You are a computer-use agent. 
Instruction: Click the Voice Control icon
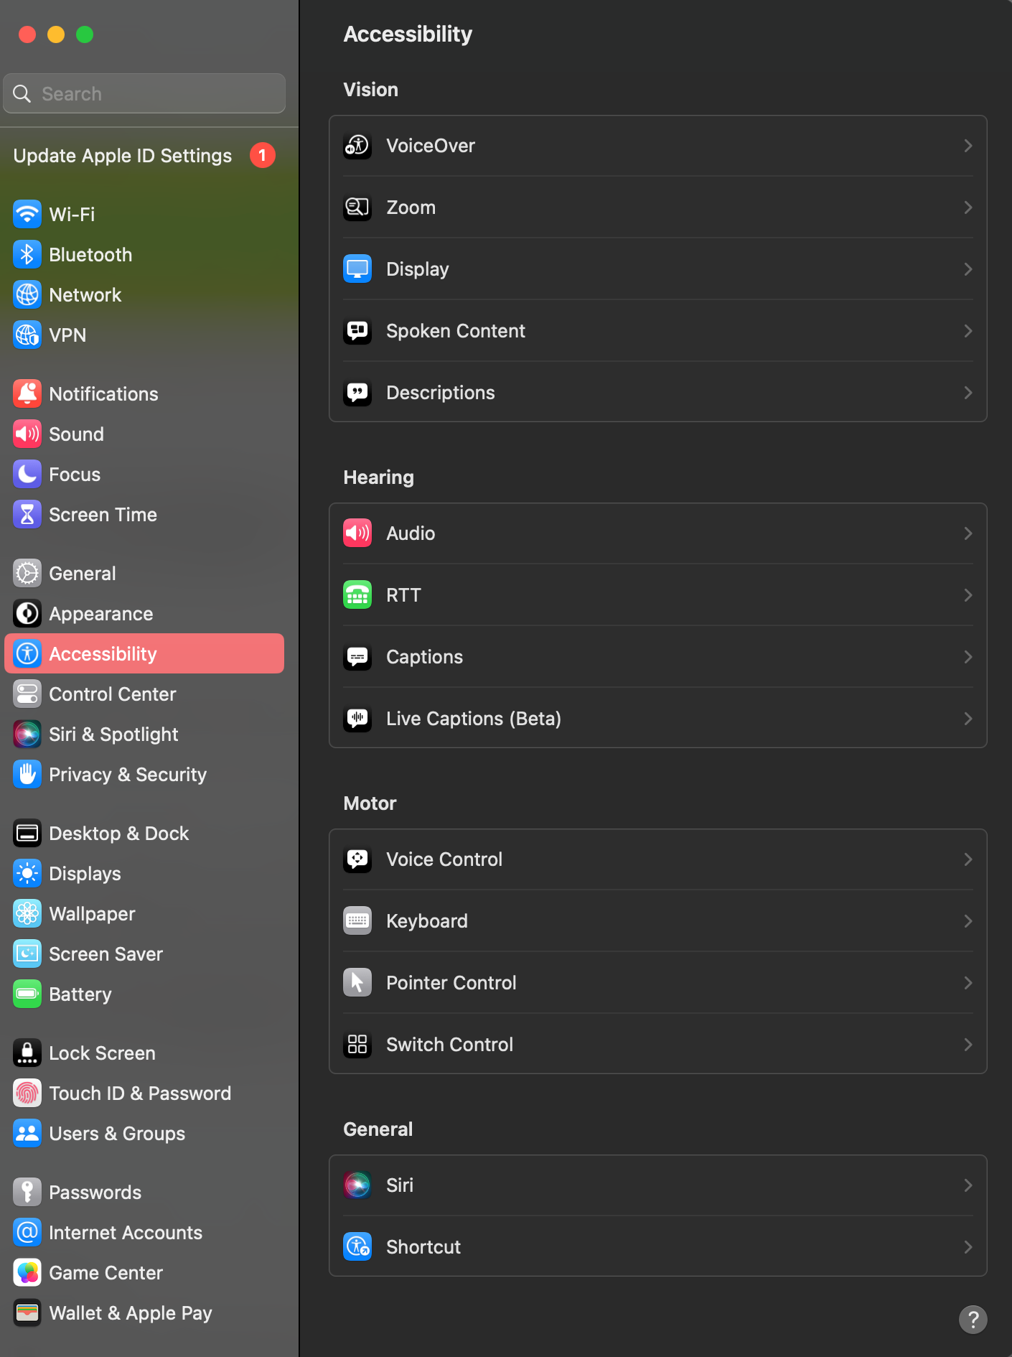[x=357, y=859]
